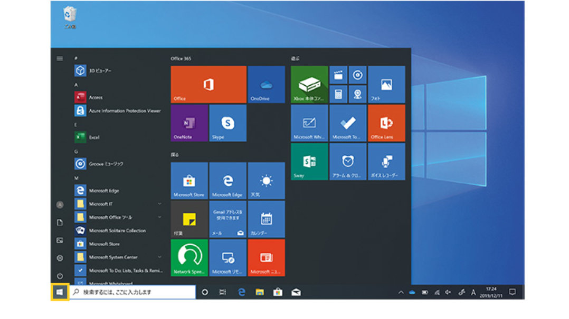
Task: Open Microsoft To Do from app list
Action: click(x=118, y=271)
